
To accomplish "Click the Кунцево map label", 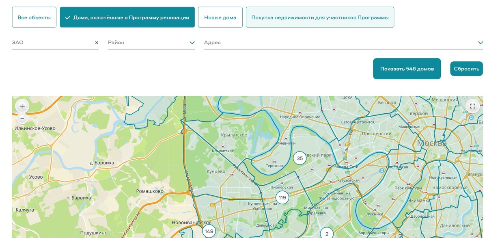I will [x=216, y=172].
